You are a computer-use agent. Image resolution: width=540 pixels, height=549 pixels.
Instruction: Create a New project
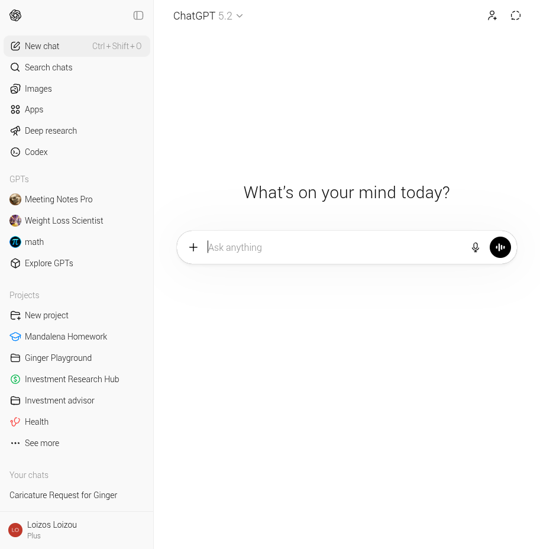coord(47,315)
